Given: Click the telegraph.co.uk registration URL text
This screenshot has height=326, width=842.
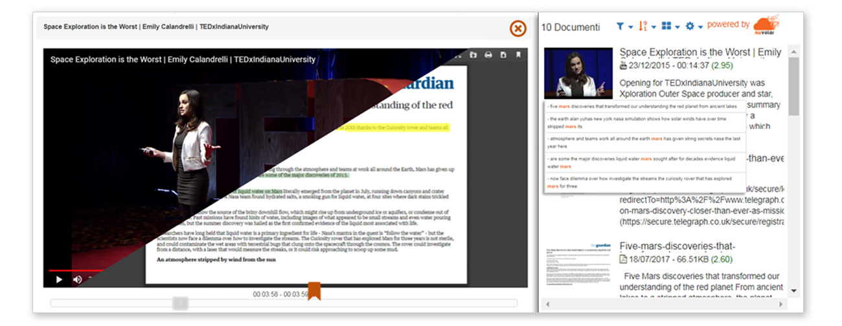Looking at the screenshot, I should [702, 222].
